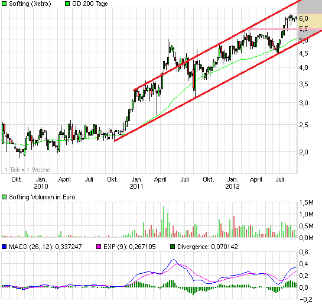Click the price axis label '3,5'
The height and width of the screenshot is (304, 322).
tap(304, 84)
